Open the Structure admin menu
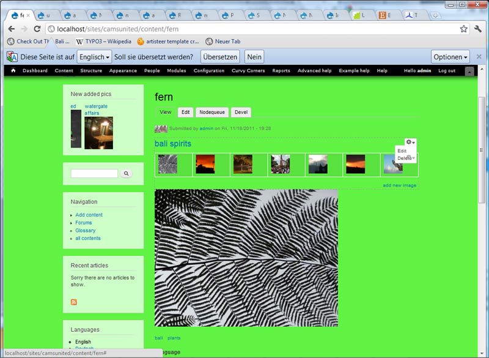 pos(91,71)
